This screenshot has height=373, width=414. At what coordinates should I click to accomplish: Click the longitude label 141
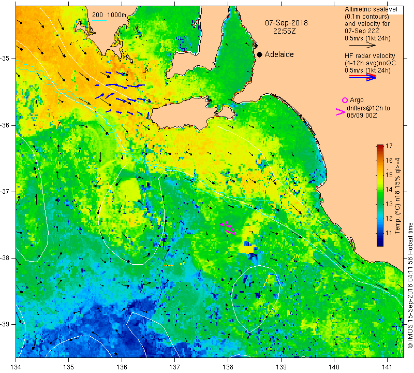tap(387, 367)
